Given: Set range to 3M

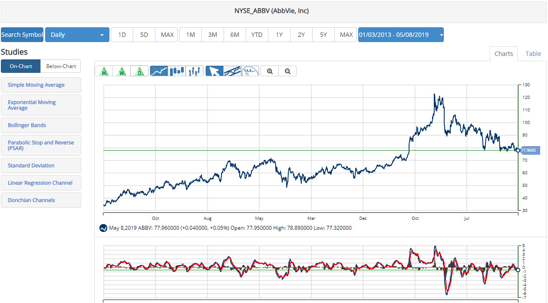Looking at the screenshot, I should [x=213, y=35].
